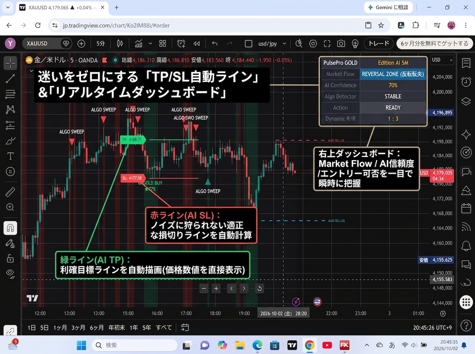Select the 1日 date range
This screenshot has width=475, height=354.
click(32, 328)
